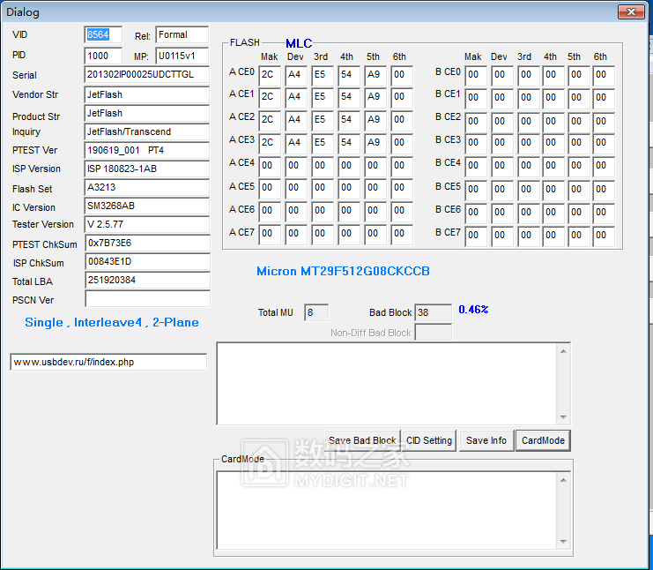
Task: Click the down arrow of upper log scrollbar
Action: (x=563, y=417)
